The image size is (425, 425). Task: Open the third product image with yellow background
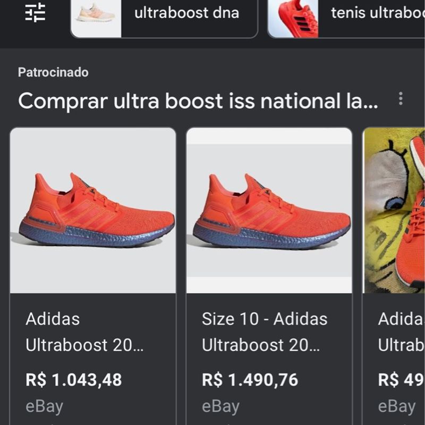(394, 210)
